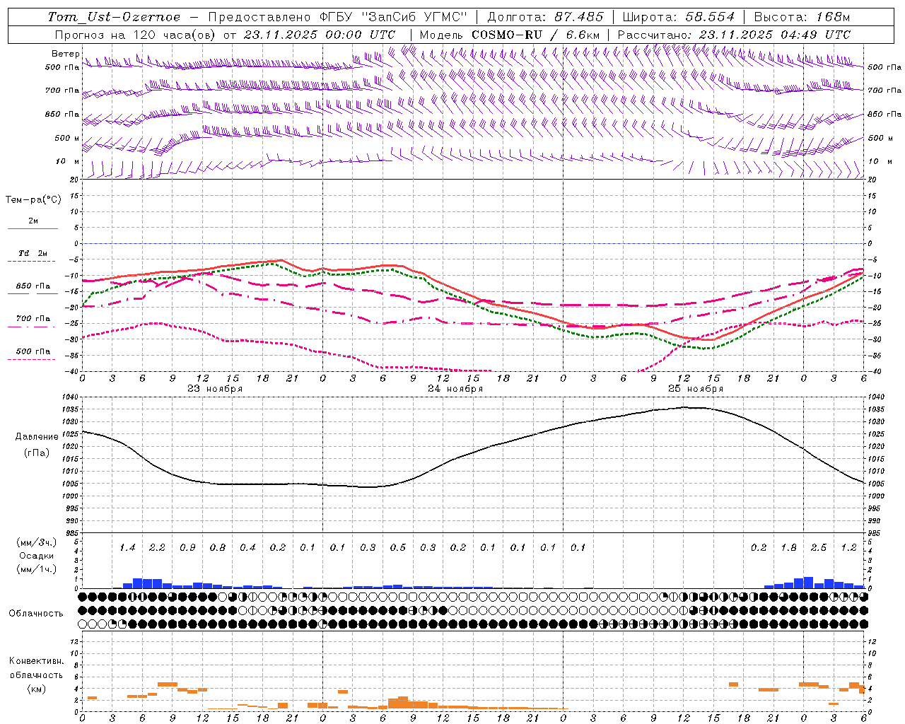This screenshot has height=724, width=905.
Task: Click the 0.9 precipitation value
Action: tap(187, 548)
